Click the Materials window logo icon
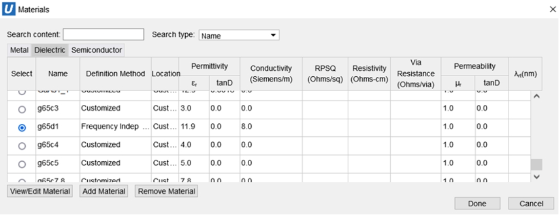 [x=10, y=10]
